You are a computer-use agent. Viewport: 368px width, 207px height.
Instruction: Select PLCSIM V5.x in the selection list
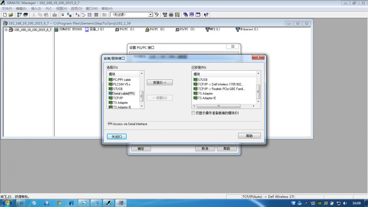pyautogui.click(x=119, y=84)
